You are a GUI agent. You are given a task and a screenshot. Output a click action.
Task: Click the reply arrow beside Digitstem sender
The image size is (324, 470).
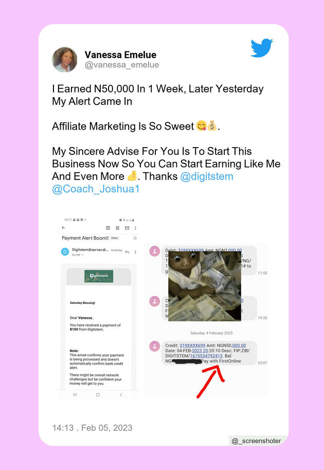(x=128, y=252)
